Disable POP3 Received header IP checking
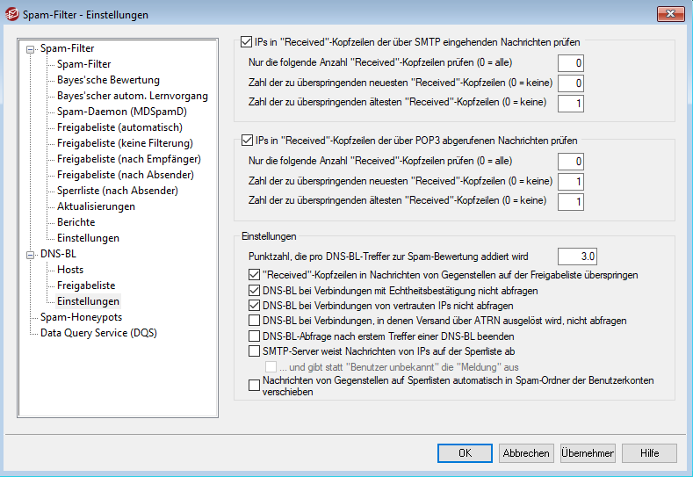 click(246, 140)
